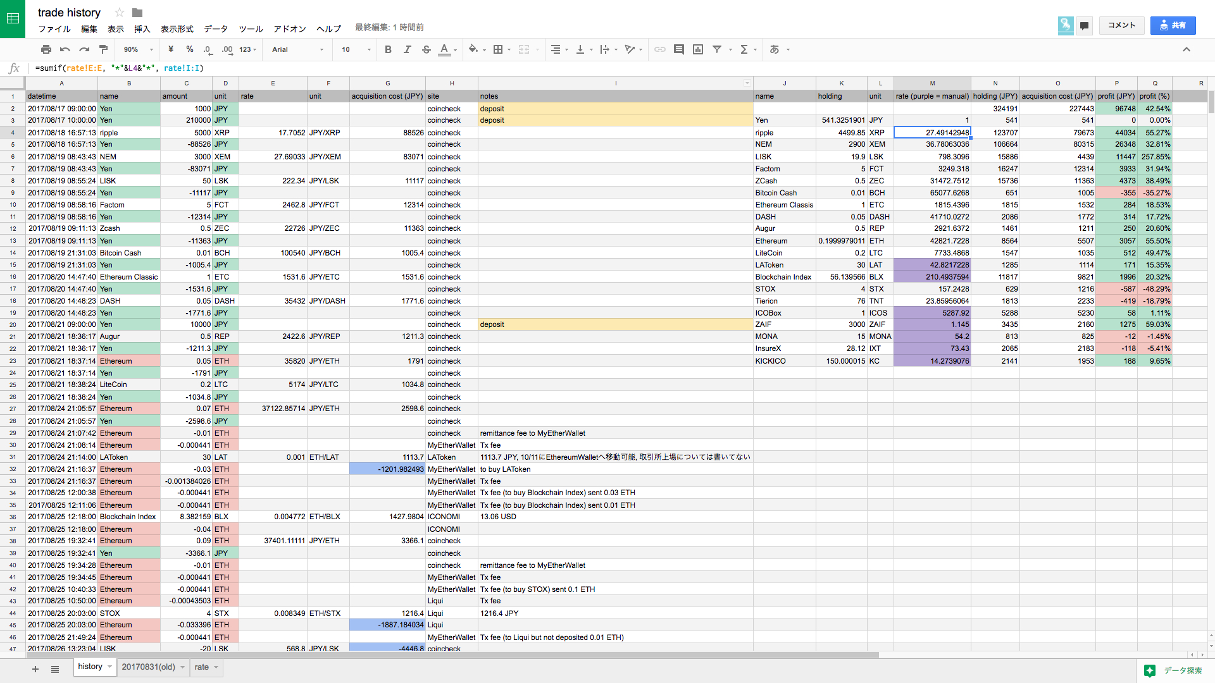This screenshot has width=1215, height=683.
Task: Open the Arial font dropdown
Action: pos(297,49)
